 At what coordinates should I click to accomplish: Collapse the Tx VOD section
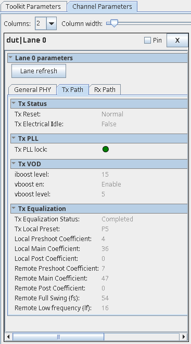click(x=14, y=164)
